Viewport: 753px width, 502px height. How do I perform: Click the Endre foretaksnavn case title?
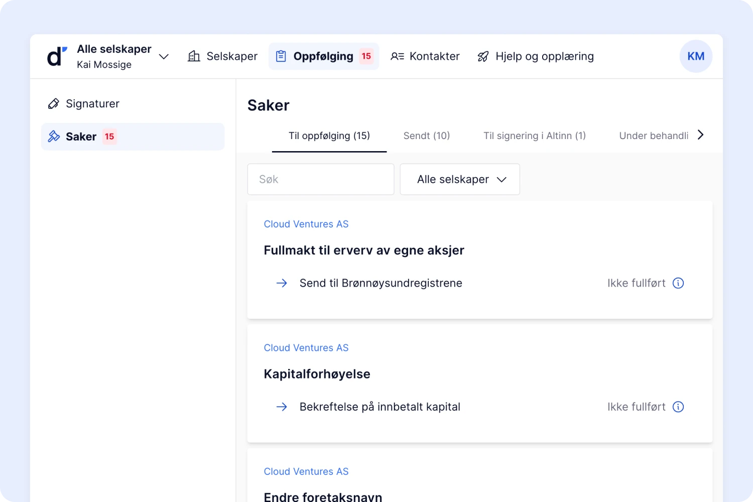point(323,497)
